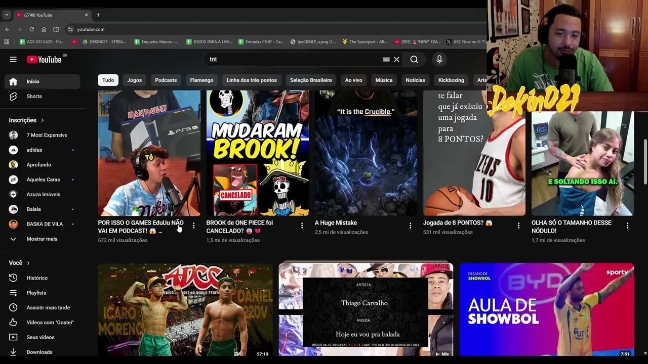This screenshot has width=648, height=364.
Task: Open Entradas CHAT bookmark
Action: tap(261, 42)
